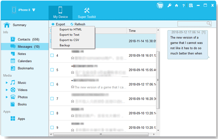Select message "The new version of a game"
Viewport: 218px width, 139px height.
tap(100, 87)
